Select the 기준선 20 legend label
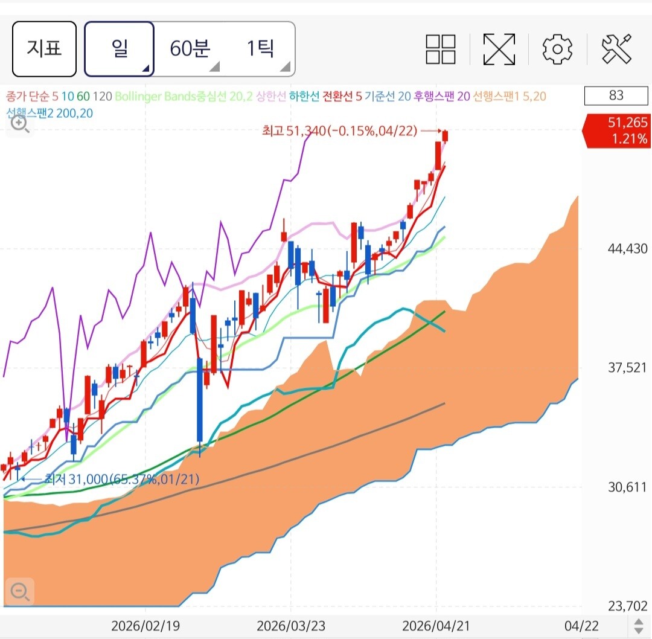Screen dimensions: 652x639 [388, 97]
